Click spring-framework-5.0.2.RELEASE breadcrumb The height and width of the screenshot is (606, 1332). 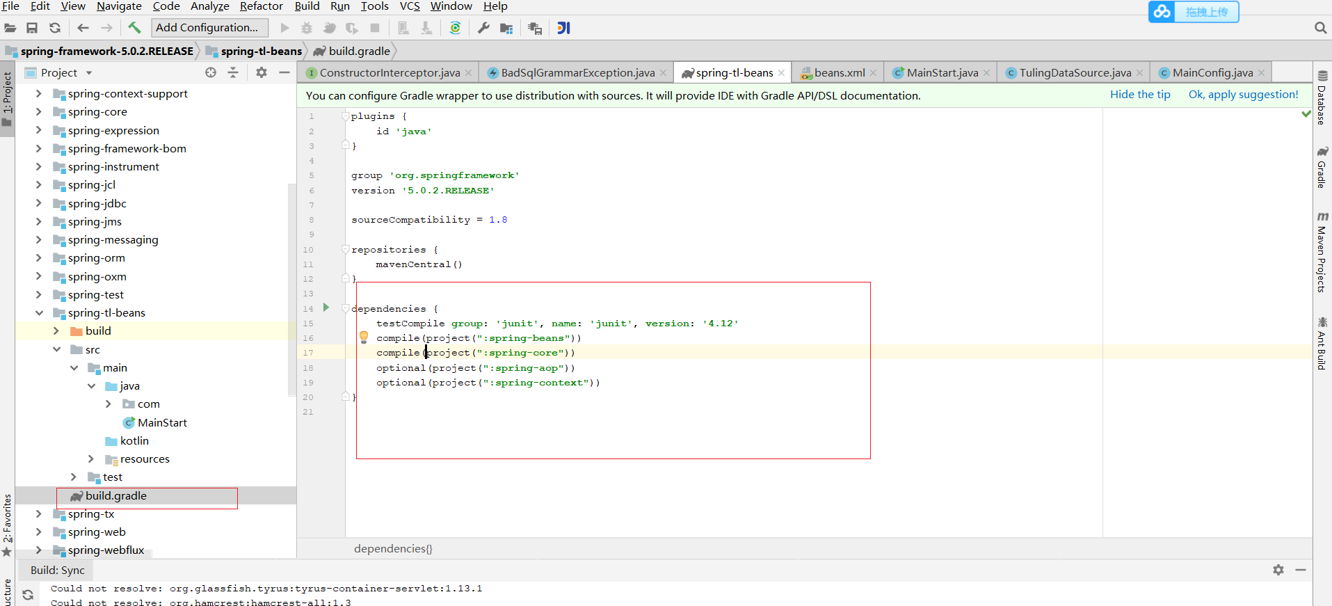tap(107, 51)
